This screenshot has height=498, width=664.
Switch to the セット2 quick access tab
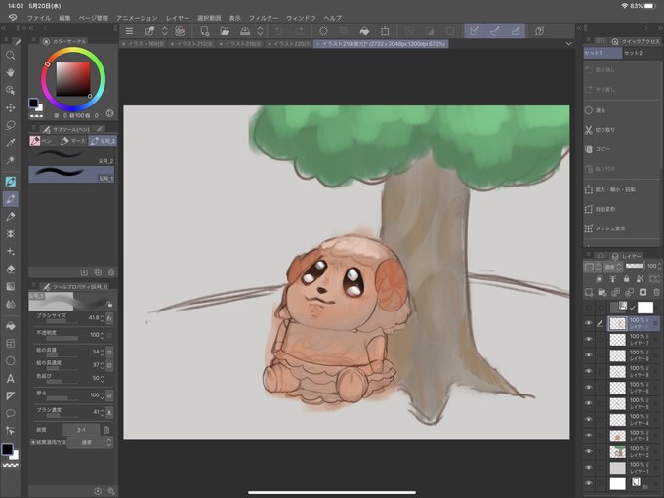click(634, 53)
